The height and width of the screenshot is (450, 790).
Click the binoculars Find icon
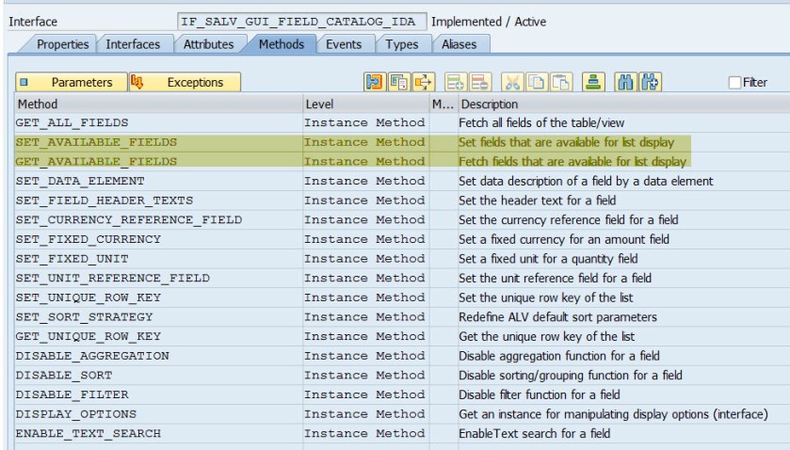(625, 83)
